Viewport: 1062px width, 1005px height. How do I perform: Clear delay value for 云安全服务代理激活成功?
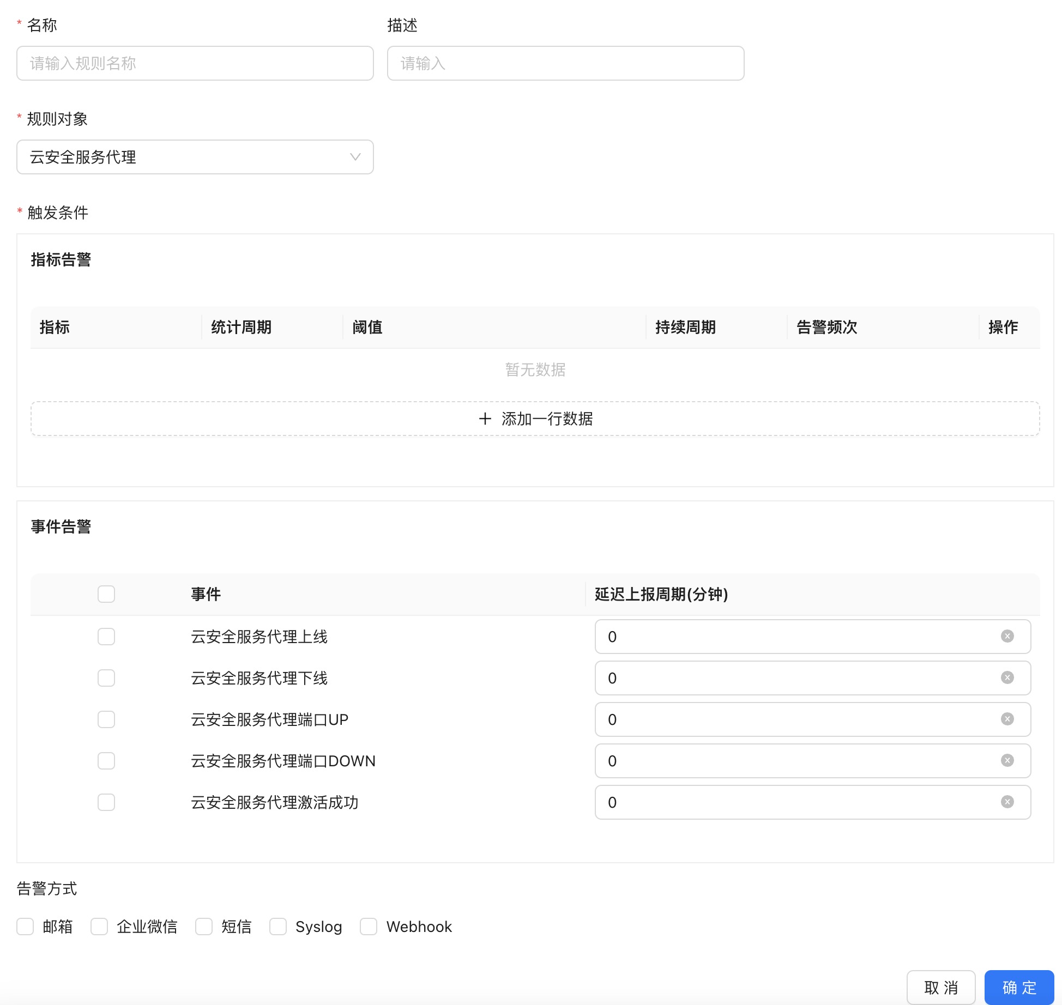pos(1007,802)
